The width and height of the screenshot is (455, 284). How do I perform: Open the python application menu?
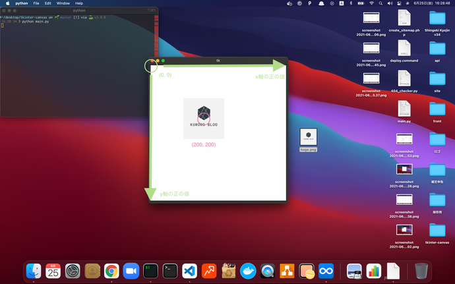(x=22, y=3)
